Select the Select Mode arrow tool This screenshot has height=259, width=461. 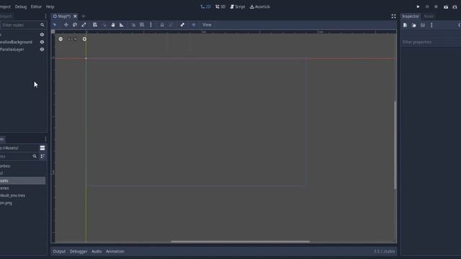[x=55, y=25]
